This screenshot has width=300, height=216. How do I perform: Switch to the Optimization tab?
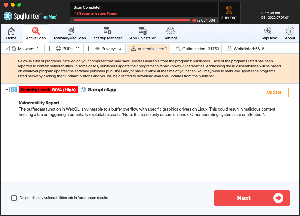click(197, 49)
